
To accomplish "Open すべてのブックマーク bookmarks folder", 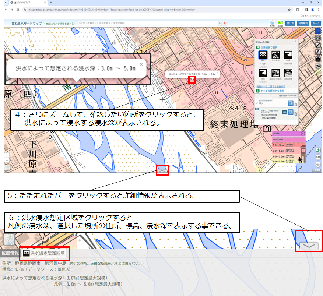I will [x=310, y=16].
